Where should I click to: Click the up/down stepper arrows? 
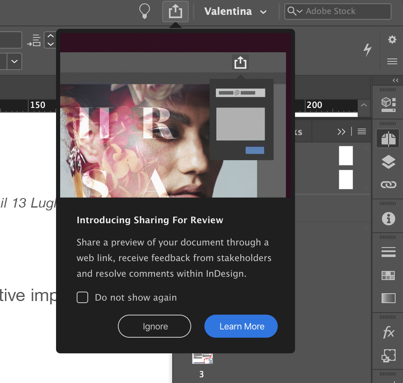[x=50, y=40]
